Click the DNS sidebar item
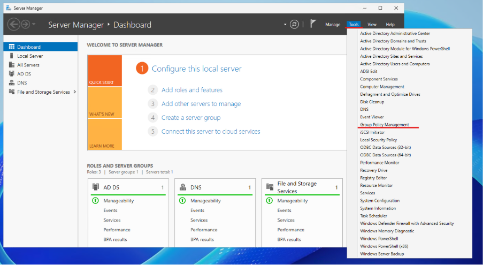Viewport: 483px width, 265px height. pyautogui.click(x=21, y=83)
